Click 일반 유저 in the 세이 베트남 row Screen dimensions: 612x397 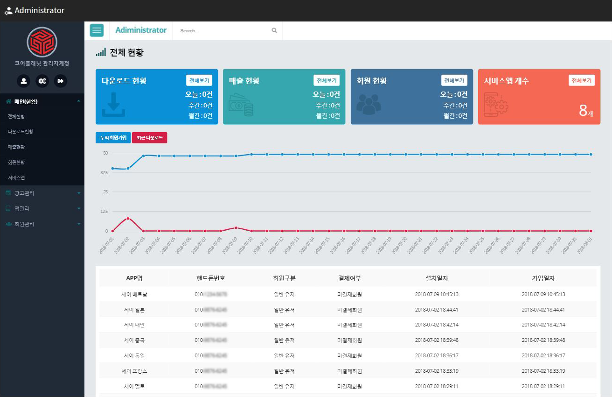[x=284, y=294]
